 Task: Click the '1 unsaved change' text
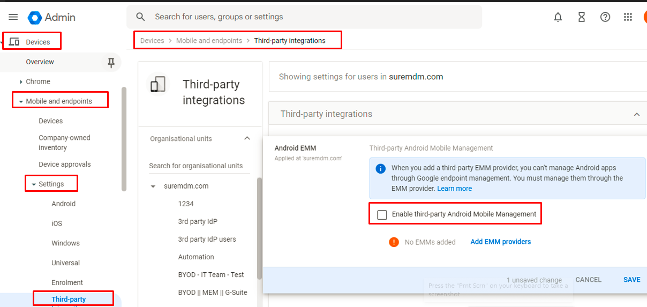tap(534, 280)
